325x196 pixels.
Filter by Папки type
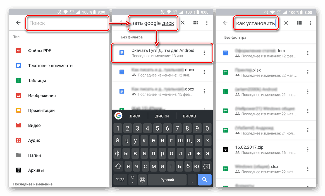click(59, 155)
